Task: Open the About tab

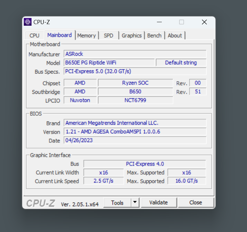Action: coord(175,35)
